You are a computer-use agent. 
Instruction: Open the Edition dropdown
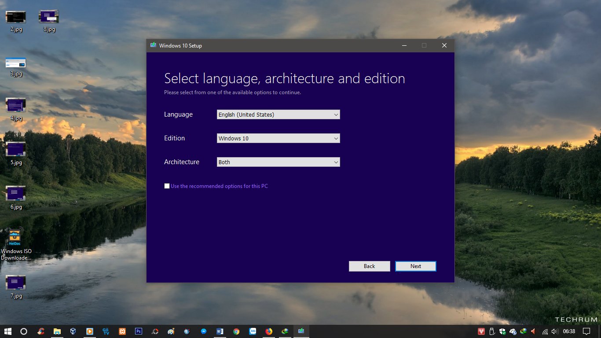(279, 138)
